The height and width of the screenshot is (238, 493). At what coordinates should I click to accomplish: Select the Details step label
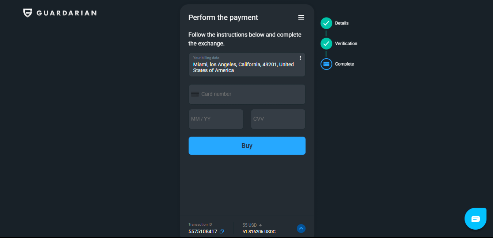(x=342, y=23)
